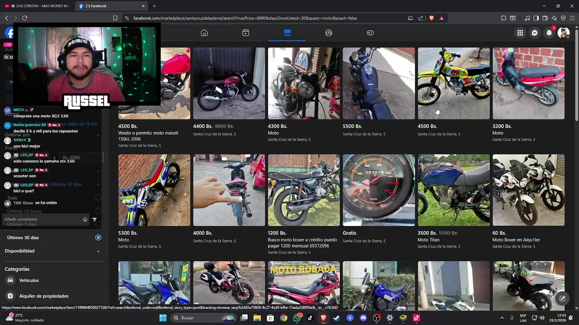579x325 pixels.
Task: Select Últimas 24 horas radio button
Action: click(x=98, y=211)
